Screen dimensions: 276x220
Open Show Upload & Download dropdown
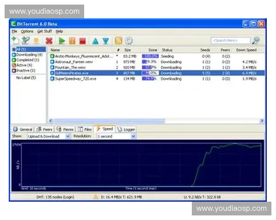click(x=49, y=136)
